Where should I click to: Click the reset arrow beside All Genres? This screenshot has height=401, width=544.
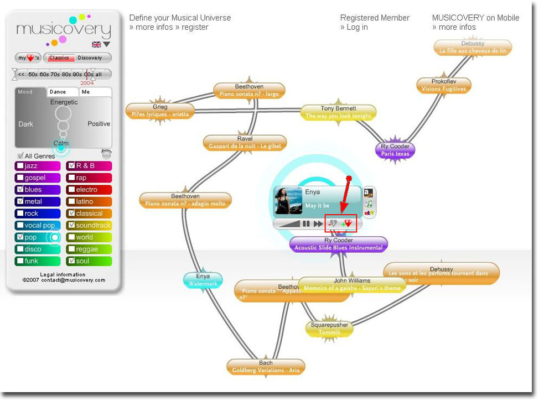pyautogui.click(x=106, y=153)
